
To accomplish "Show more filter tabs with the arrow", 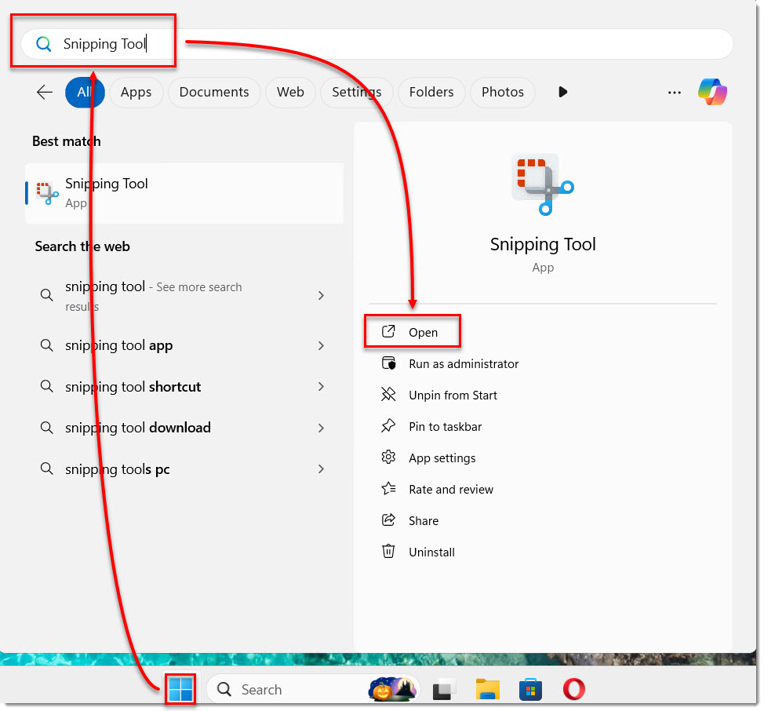I will click(x=562, y=92).
